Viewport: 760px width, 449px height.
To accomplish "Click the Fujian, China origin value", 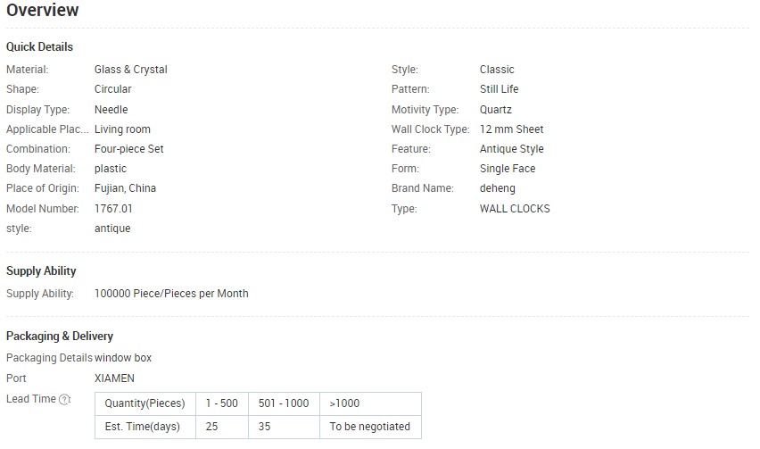I will 125,188.
